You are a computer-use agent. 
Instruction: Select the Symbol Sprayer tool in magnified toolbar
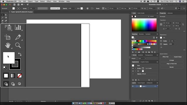click(x=8, y=27)
